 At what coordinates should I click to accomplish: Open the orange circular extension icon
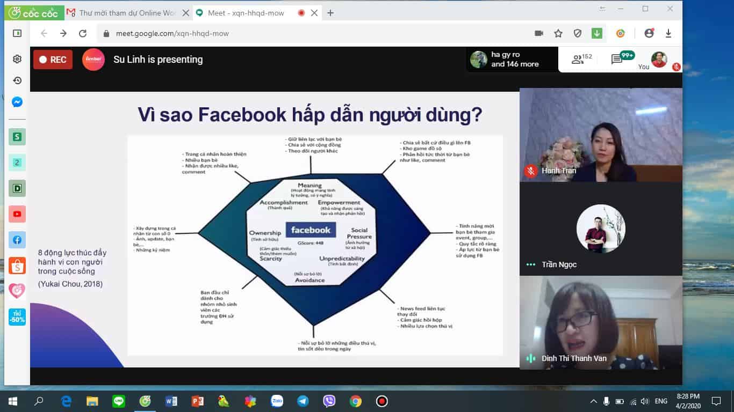click(x=621, y=33)
